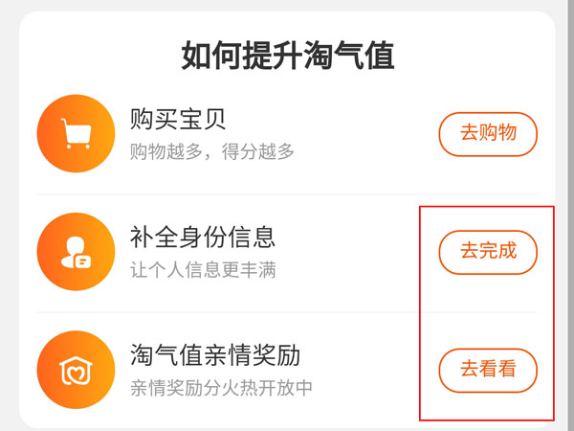Image resolution: width=574 pixels, height=431 pixels.
Task: Click blank card space right of heading
Action: [478, 57]
